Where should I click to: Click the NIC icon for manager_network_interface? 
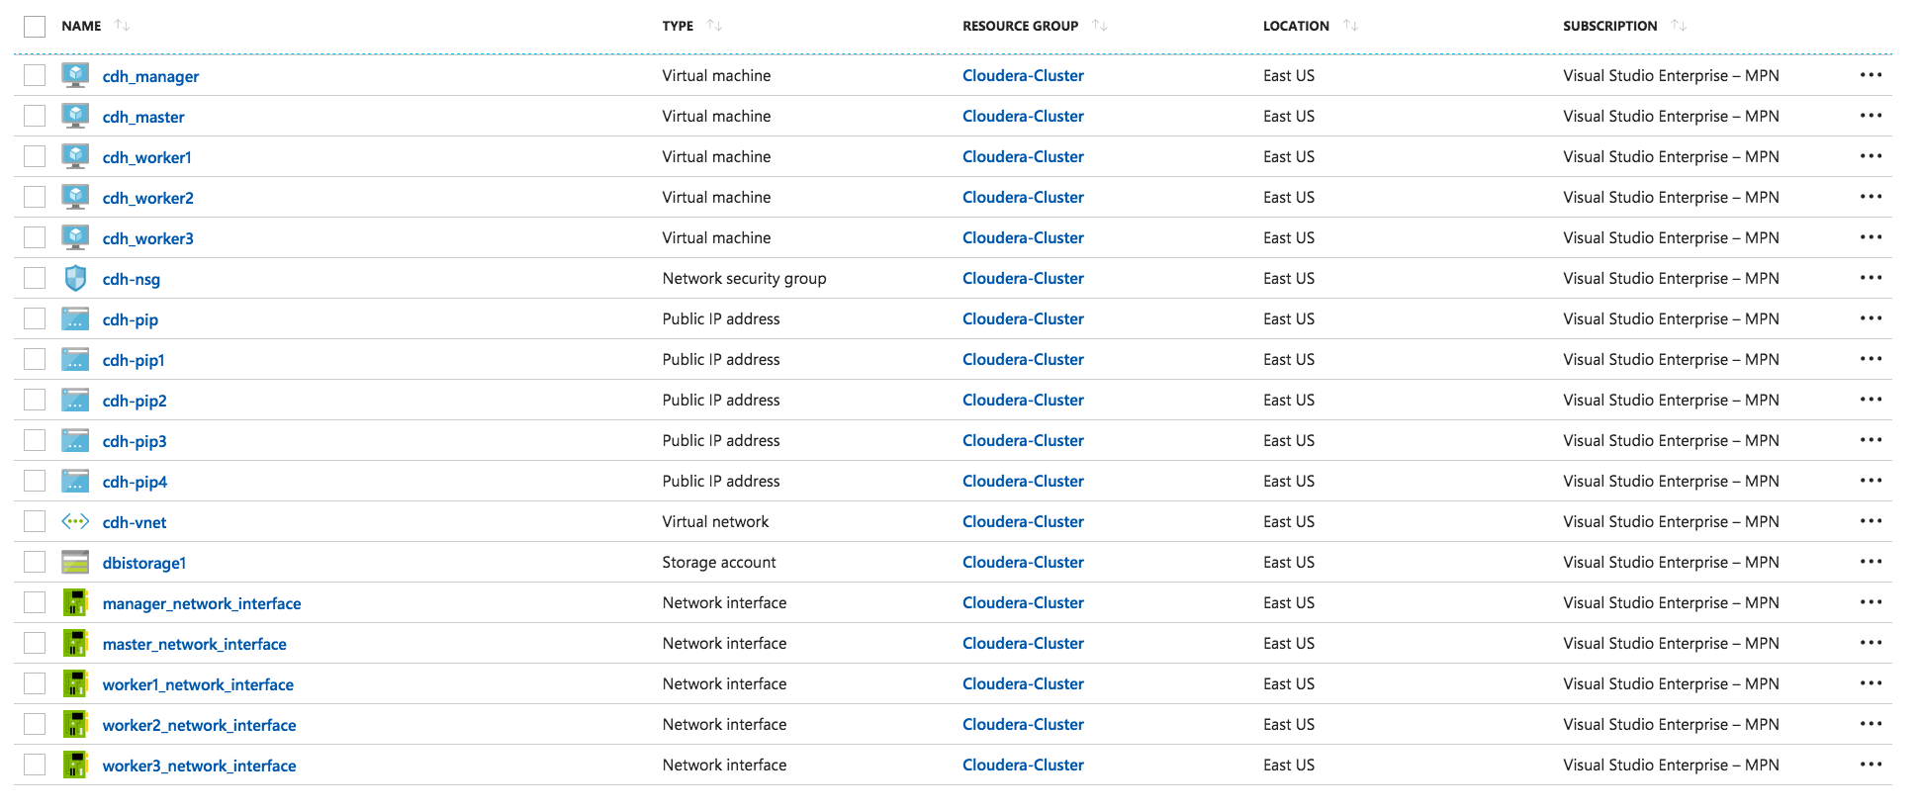pos(75,602)
